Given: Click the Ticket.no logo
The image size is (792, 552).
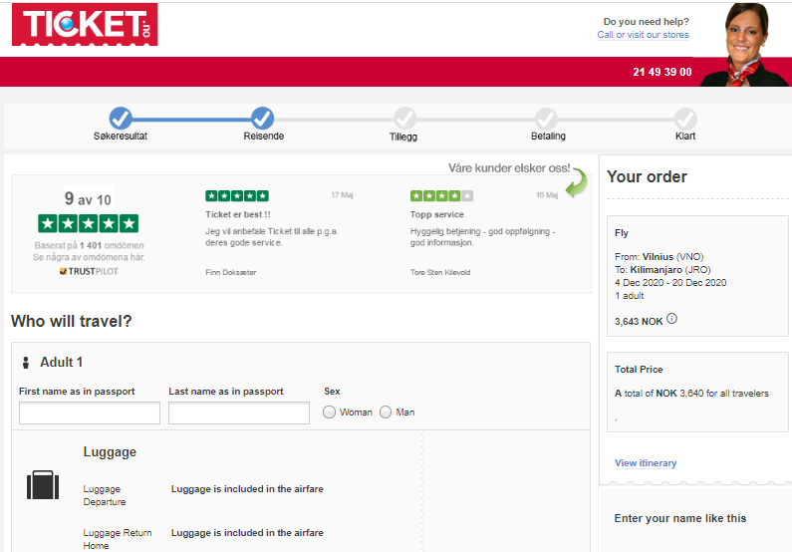Looking at the screenshot, I should (85, 25).
